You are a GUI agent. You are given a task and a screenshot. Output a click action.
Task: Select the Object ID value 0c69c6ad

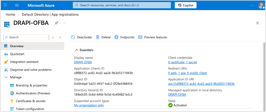(103, 84)
